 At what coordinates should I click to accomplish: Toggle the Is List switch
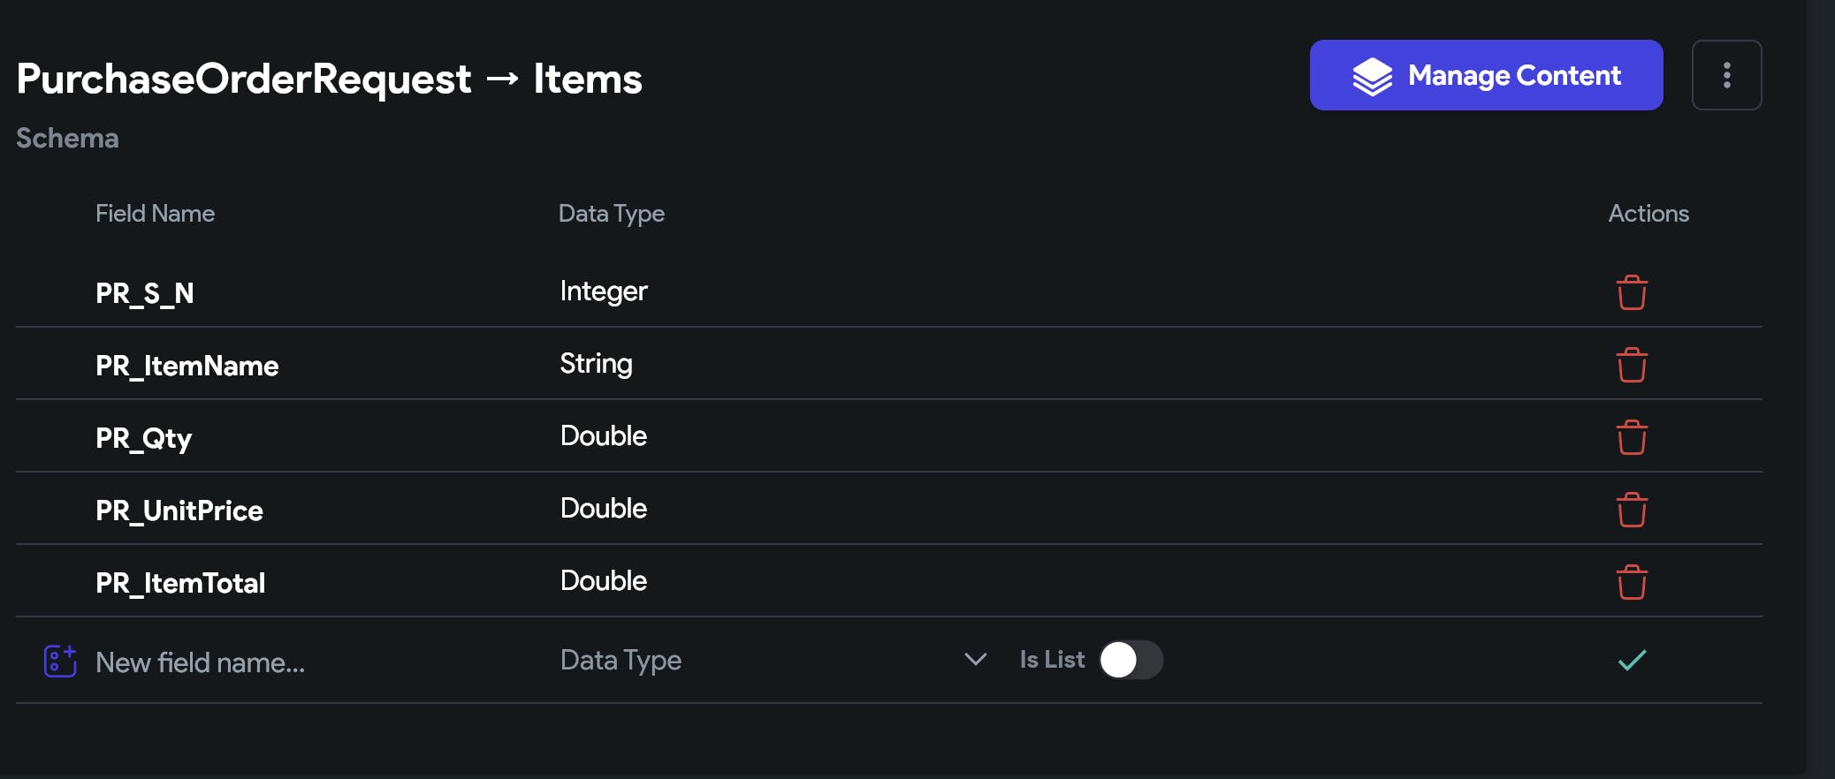pos(1130,660)
